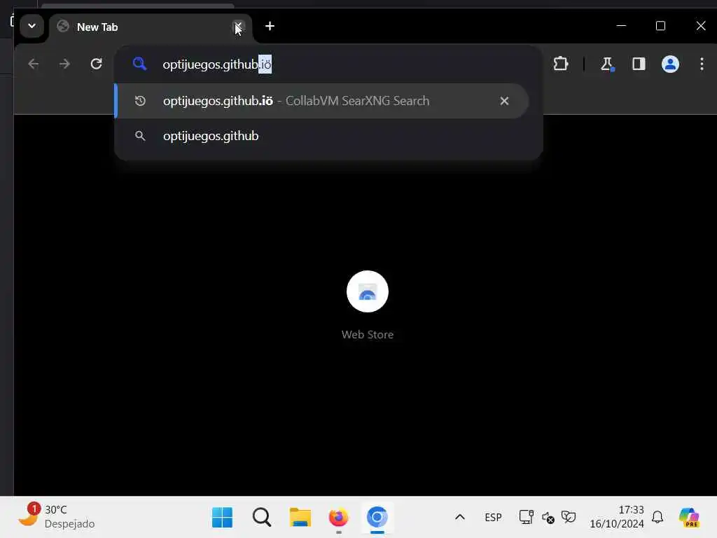Open the energy saver leaf tray icon
The height and width of the screenshot is (538, 717).
[569, 518]
